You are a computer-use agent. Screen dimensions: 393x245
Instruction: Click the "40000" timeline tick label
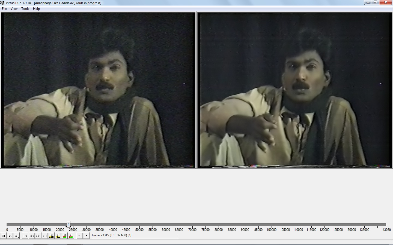(x=113, y=230)
